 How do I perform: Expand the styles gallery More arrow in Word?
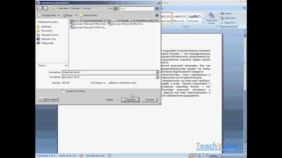click(x=203, y=22)
